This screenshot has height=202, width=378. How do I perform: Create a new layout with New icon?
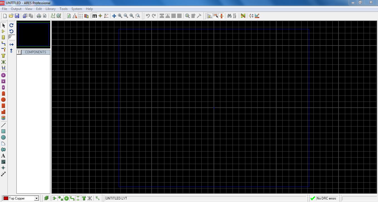(5, 16)
